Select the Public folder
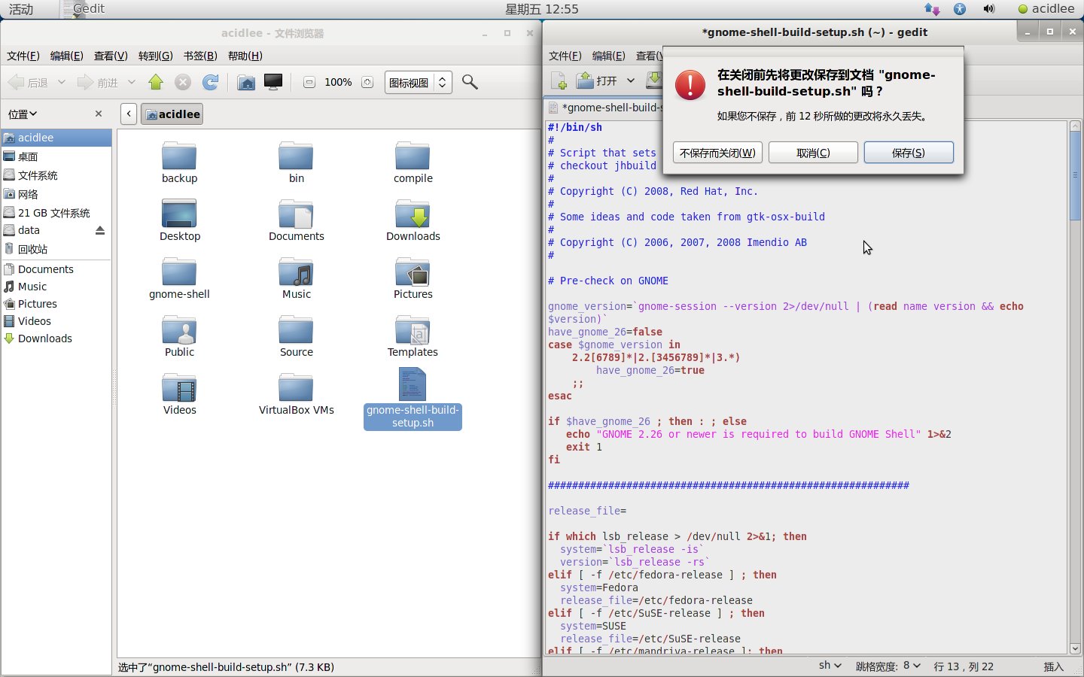 coord(179,337)
